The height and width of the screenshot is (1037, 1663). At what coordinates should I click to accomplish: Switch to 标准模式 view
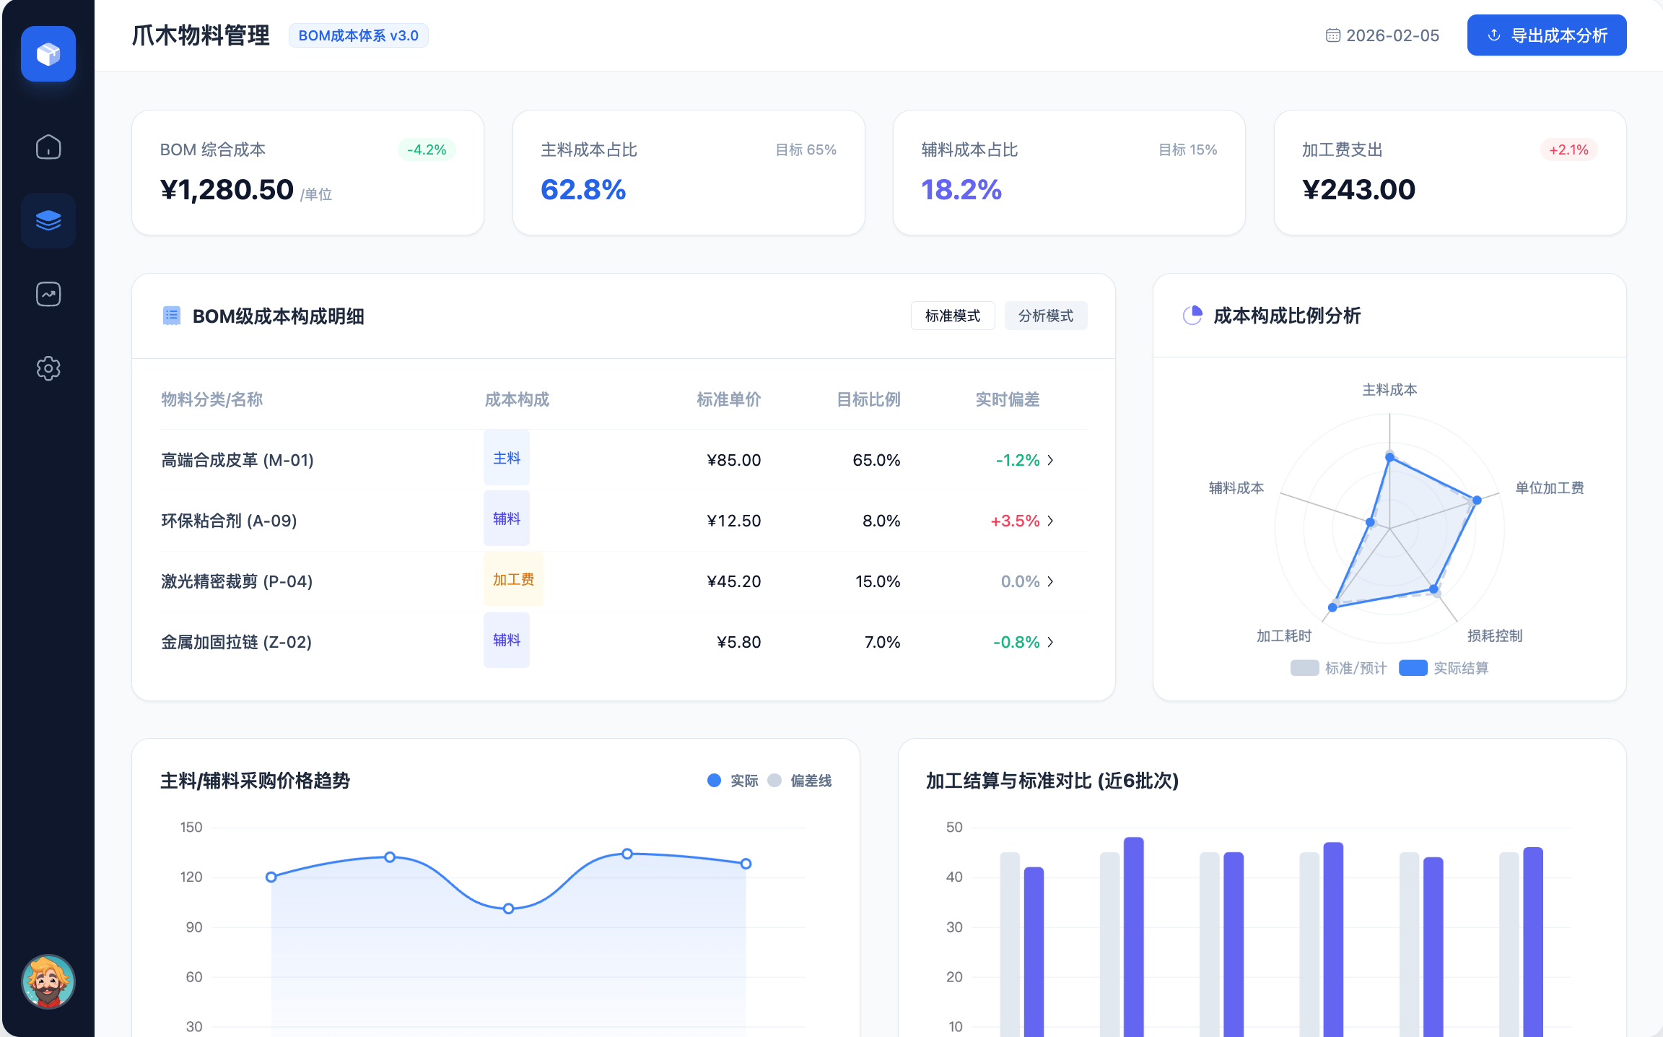pyautogui.click(x=952, y=316)
